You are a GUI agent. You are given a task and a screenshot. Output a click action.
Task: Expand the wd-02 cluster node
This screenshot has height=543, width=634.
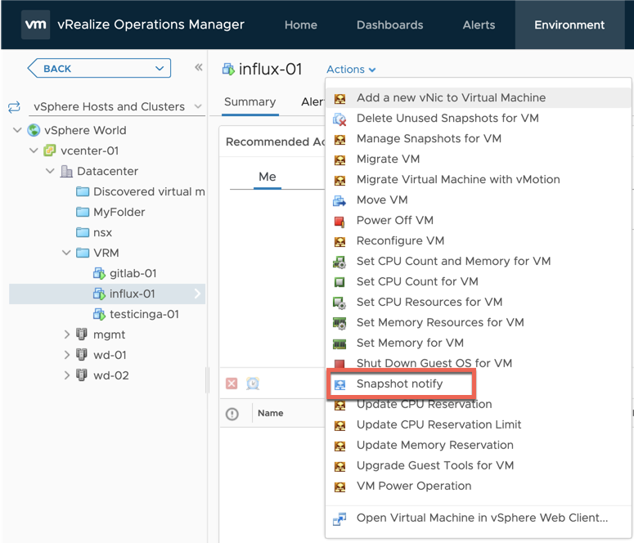tap(67, 375)
